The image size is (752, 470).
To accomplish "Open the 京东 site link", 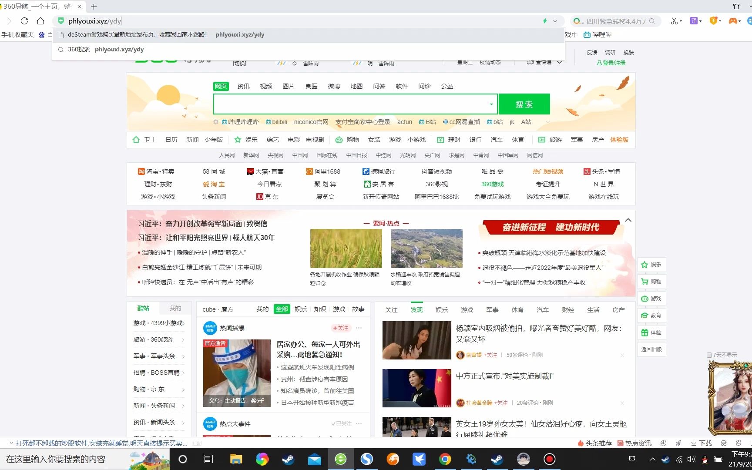I will click(268, 197).
